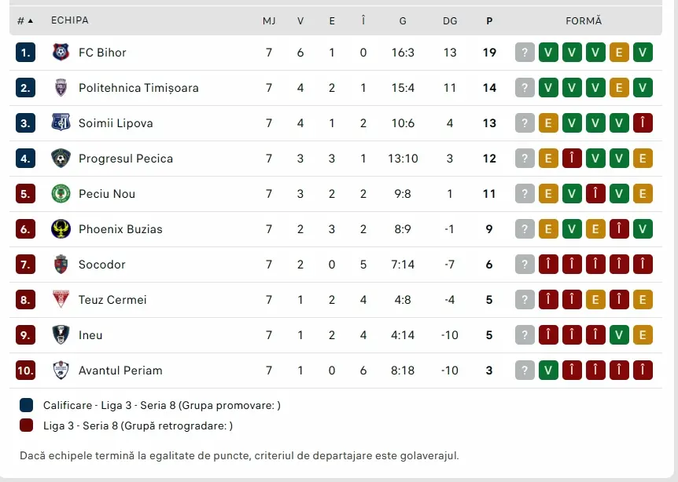
Task: Click the Soimii Lipova club badge
Action: pyautogui.click(x=61, y=123)
